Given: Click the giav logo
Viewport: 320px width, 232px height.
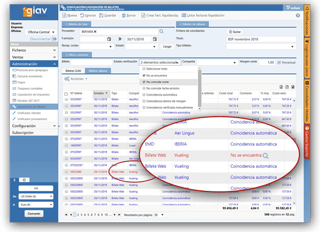Looking at the screenshot, I should tap(34, 12).
